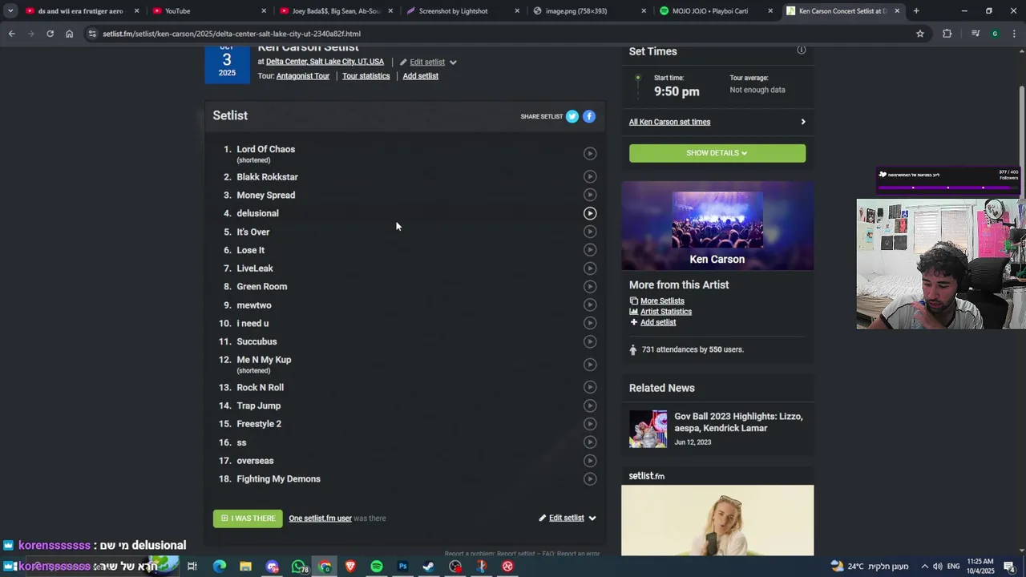Switch to the MOJO JOJO Playboi Carti tab
Image resolution: width=1026 pixels, height=577 pixels.
[715, 11]
